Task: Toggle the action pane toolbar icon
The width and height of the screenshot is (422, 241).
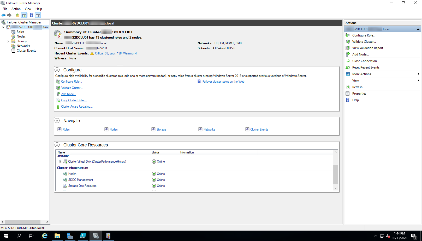Action: (x=38, y=15)
